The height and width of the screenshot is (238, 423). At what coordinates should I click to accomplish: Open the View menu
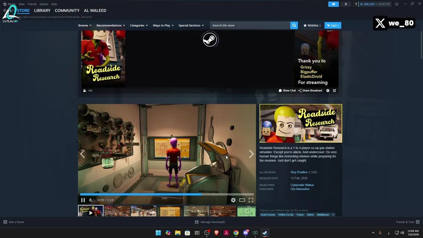coord(21,4)
